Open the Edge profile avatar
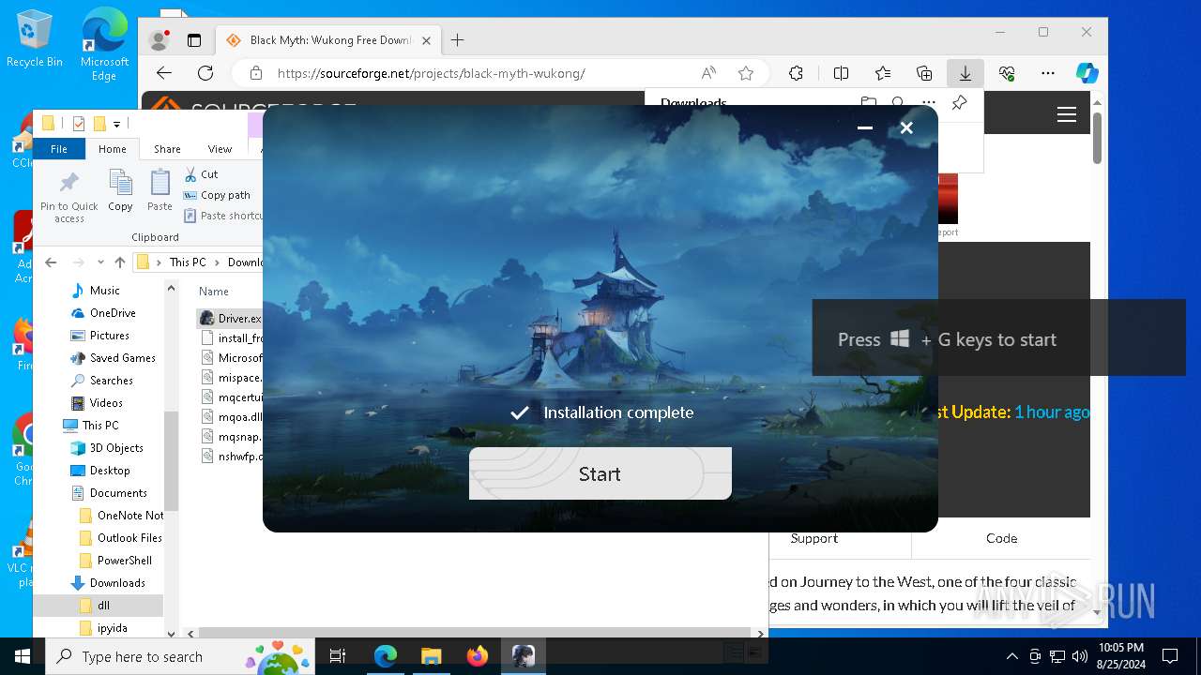 coord(159,40)
